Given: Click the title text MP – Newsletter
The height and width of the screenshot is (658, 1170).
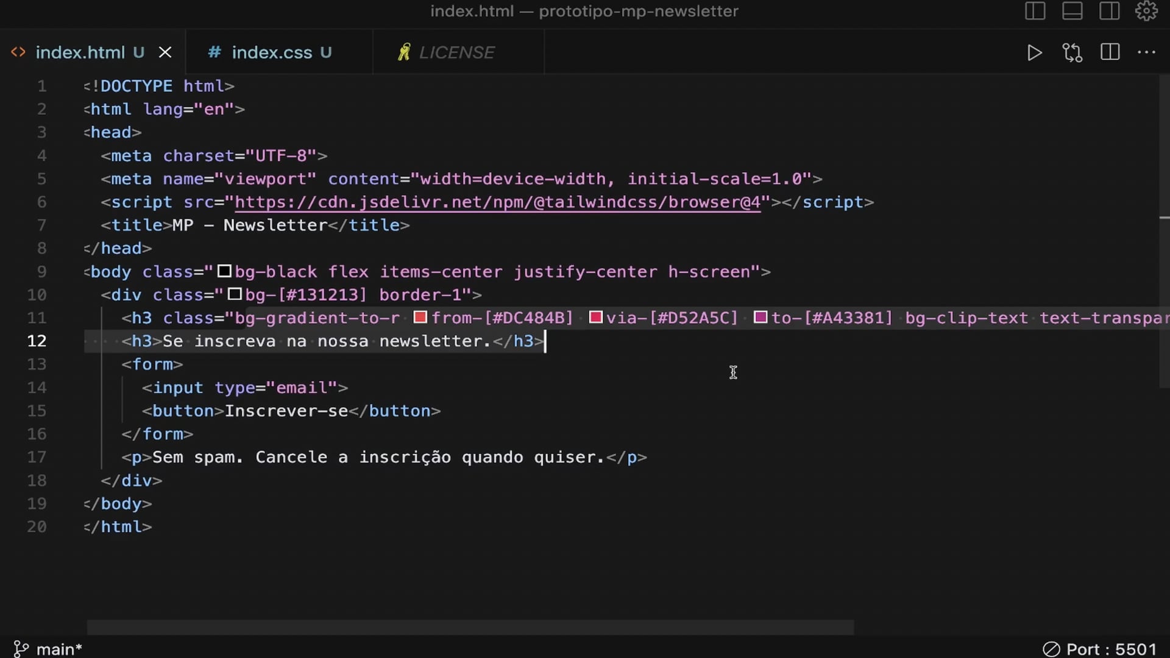Looking at the screenshot, I should click(250, 225).
